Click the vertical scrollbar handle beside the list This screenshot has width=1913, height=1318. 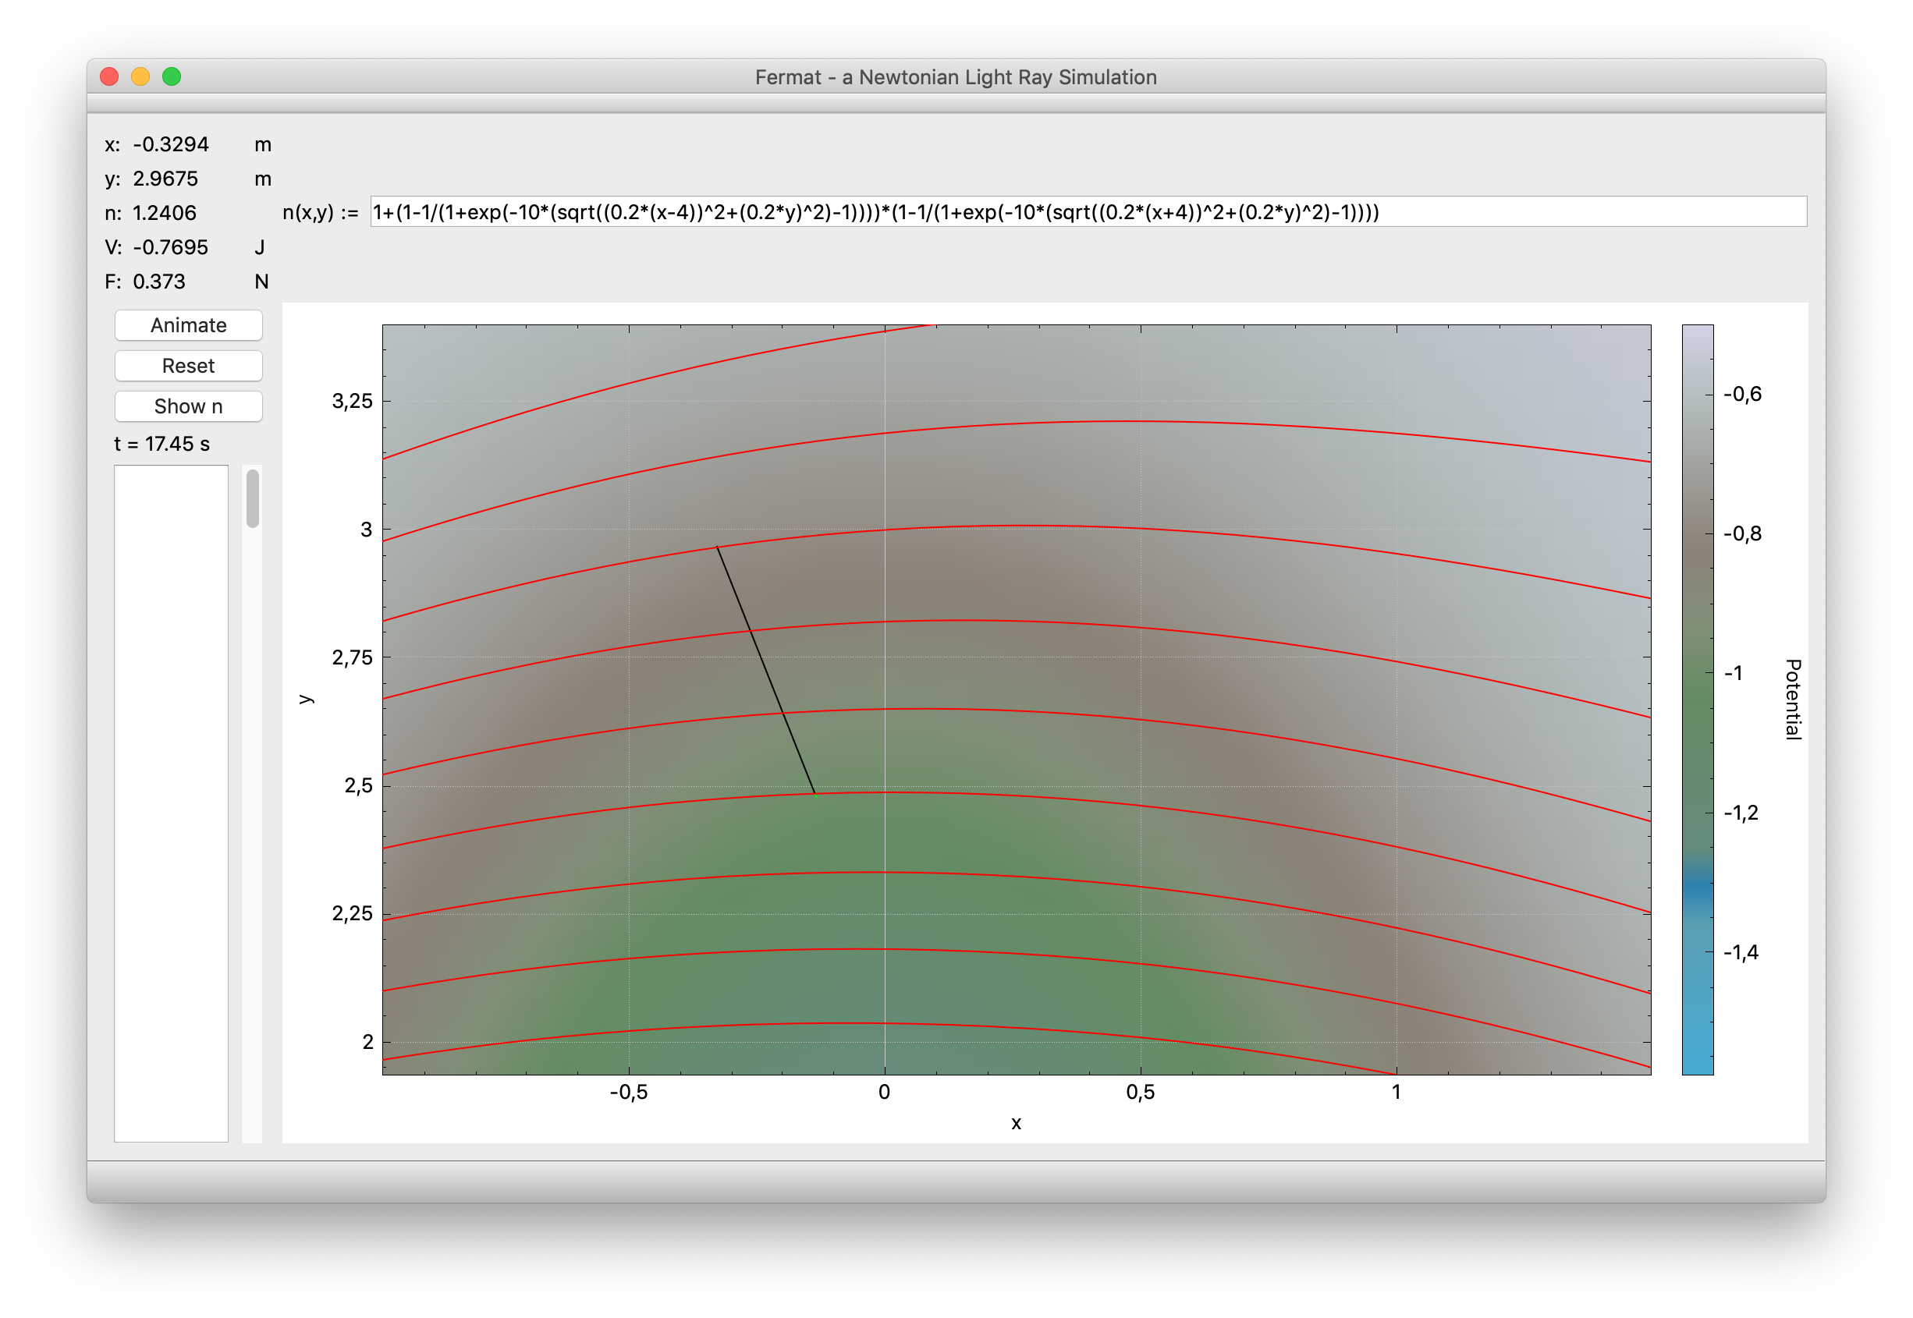[253, 498]
